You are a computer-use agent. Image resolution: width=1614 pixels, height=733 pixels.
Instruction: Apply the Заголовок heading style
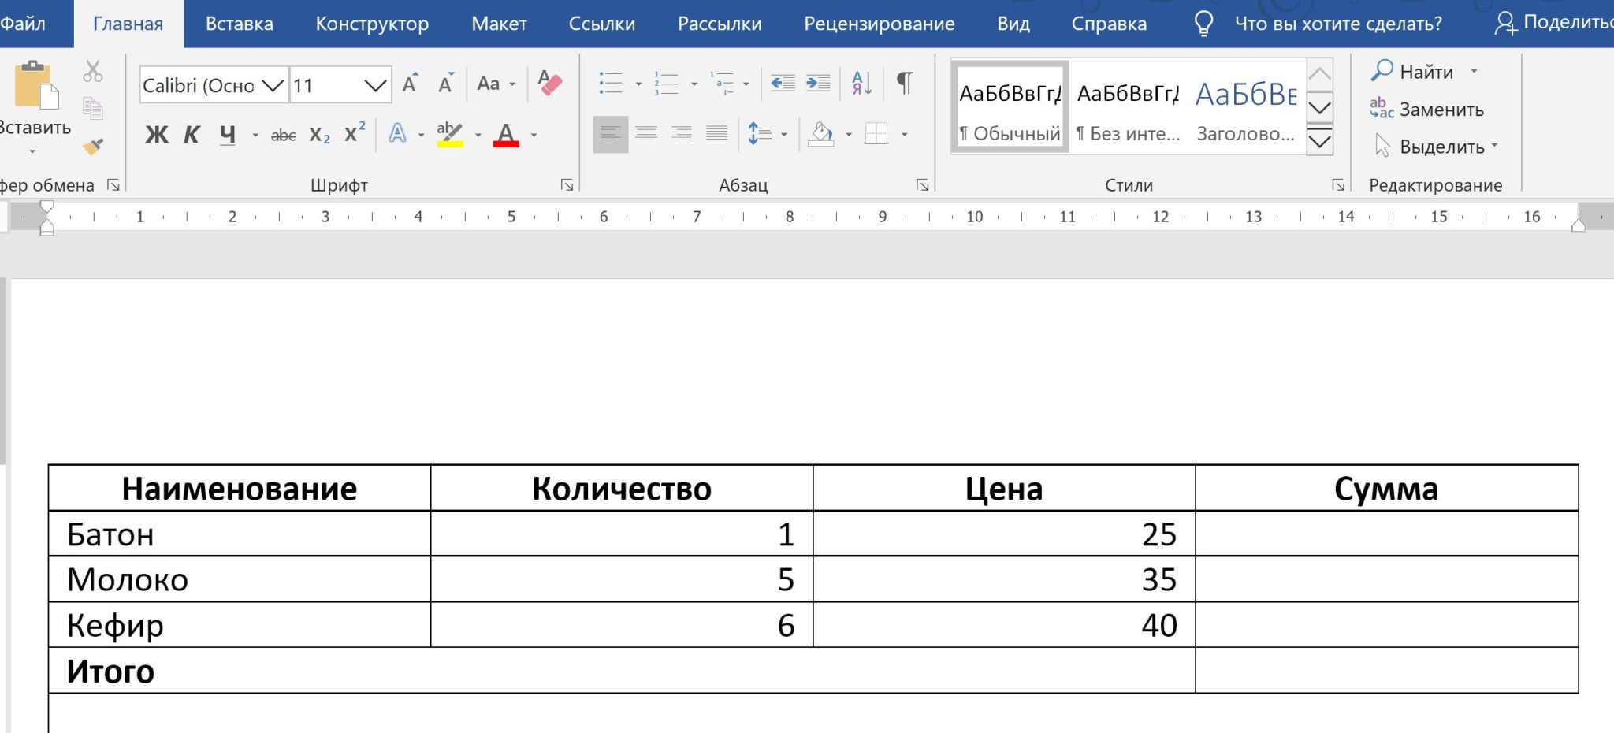[1245, 106]
